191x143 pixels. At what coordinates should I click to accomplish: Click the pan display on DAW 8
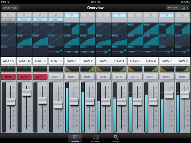pyautogui.click(x=183, y=69)
